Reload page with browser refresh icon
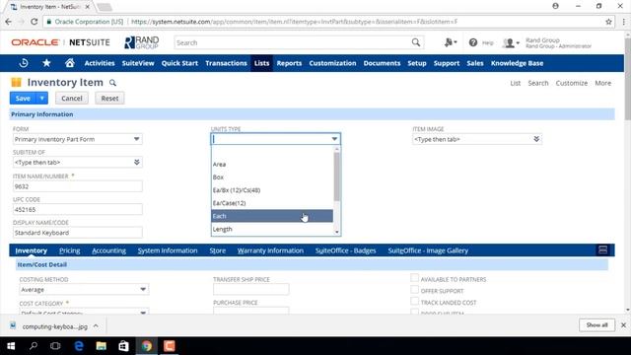Image resolution: width=631 pixels, height=355 pixels. click(x=35, y=22)
